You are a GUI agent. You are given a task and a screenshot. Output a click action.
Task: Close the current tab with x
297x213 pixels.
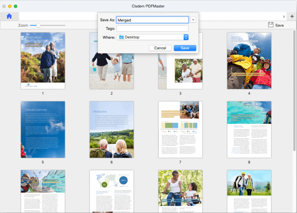[x=284, y=16]
